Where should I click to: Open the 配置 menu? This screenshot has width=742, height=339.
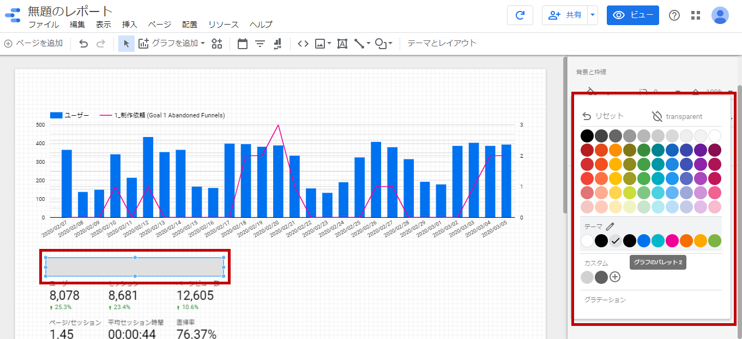[190, 25]
